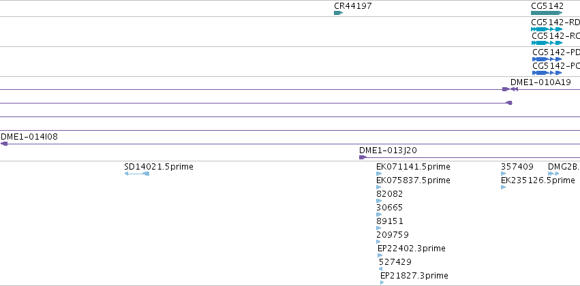Click the 82082 EST arrow glyph
The width and height of the screenshot is (580, 286).
[379, 201]
